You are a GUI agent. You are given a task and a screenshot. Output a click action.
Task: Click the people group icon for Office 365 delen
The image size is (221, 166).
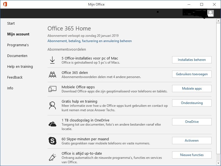[52, 74]
